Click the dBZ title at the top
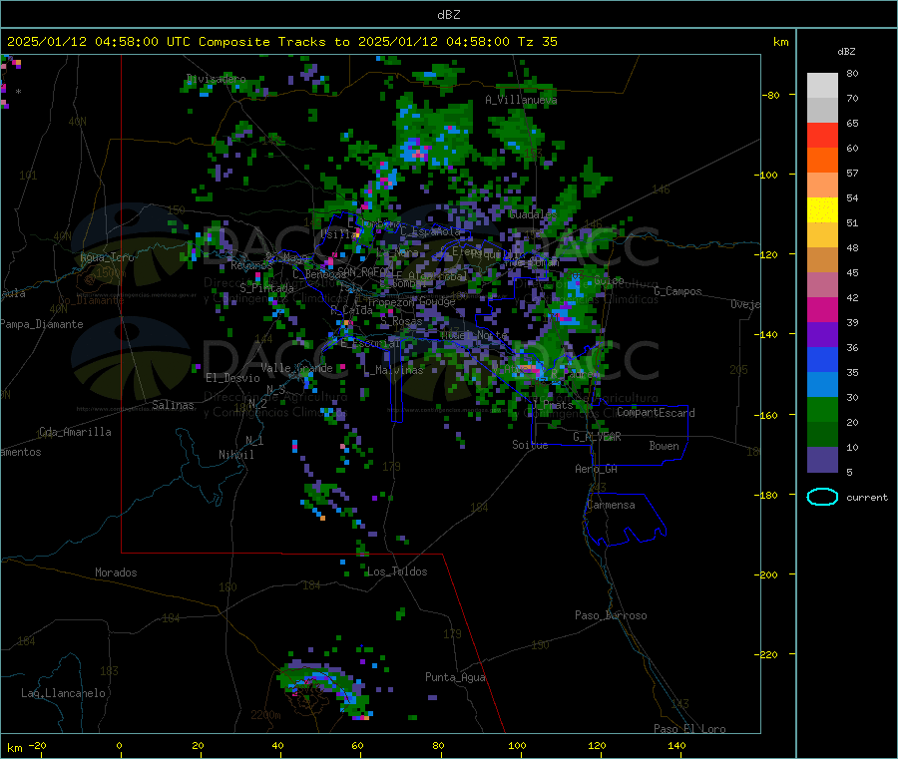898x759 pixels. (448, 15)
